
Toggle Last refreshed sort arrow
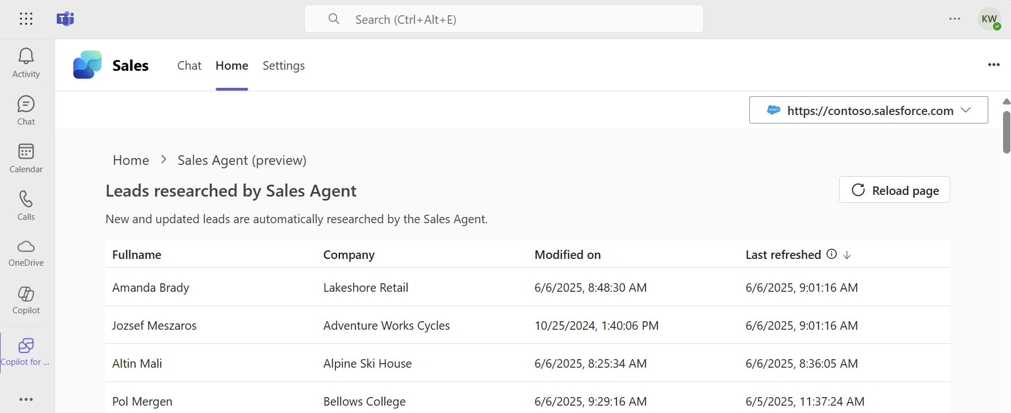pos(847,255)
